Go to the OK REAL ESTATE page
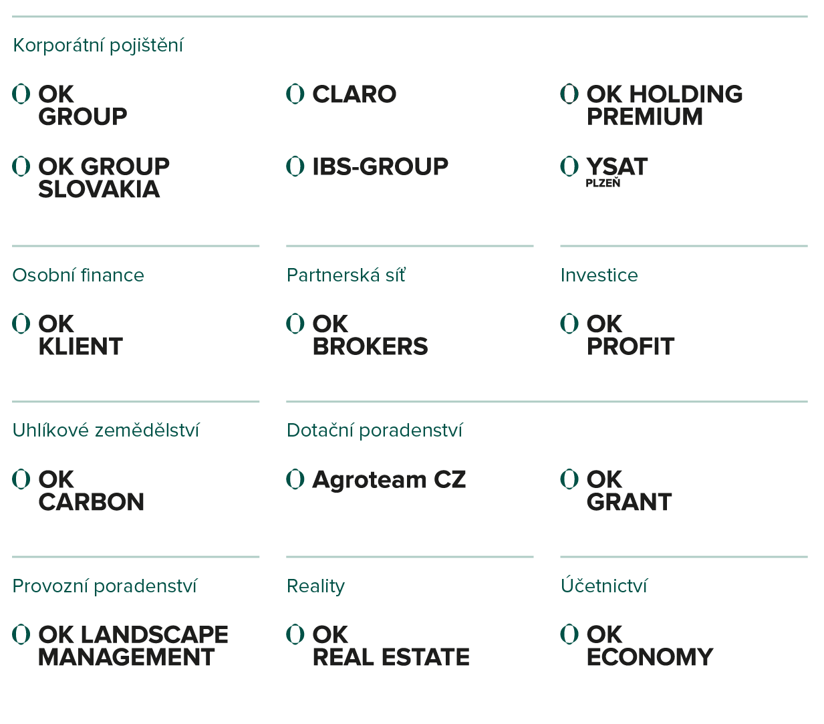 390,646
